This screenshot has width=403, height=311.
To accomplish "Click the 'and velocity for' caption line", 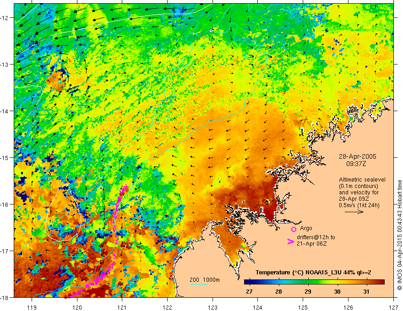I will [x=359, y=193].
